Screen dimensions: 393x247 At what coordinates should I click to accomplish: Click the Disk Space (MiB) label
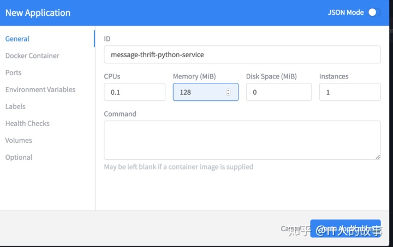pos(271,76)
